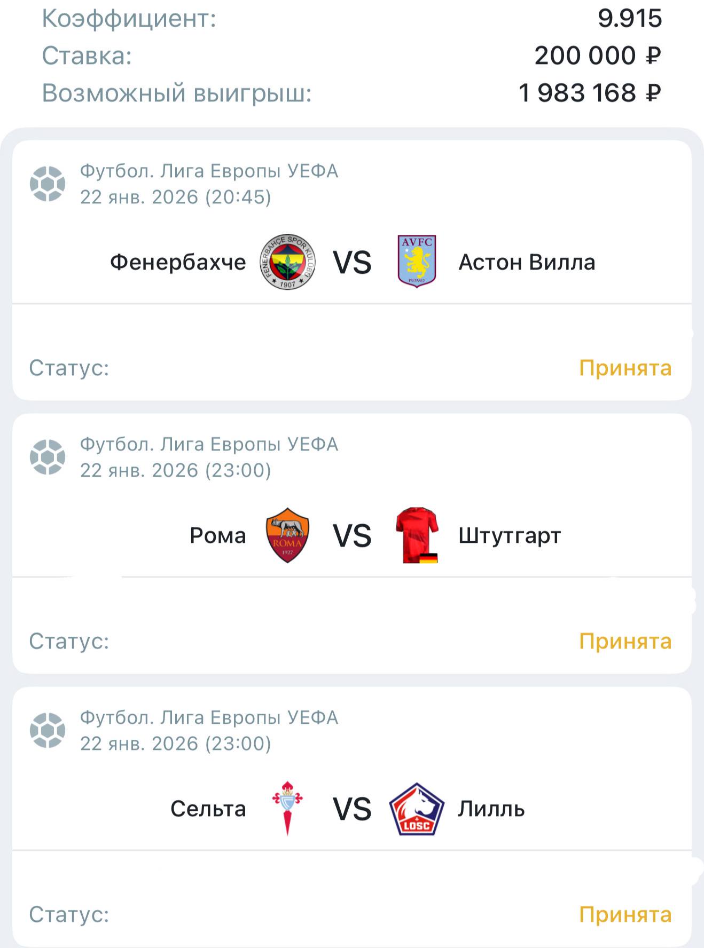Select the Celta club crest
Image resolution: width=704 pixels, height=948 pixels.
[287, 808]
